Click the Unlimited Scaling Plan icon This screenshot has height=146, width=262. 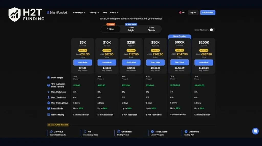tap(186, 131)
